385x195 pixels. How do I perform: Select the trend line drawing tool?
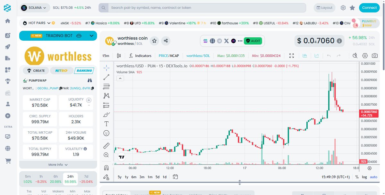click(107, 77)
